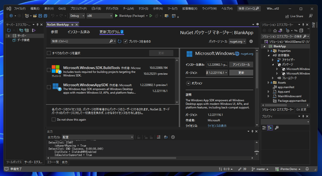322x176 pixels.
Task: Click Categorized icon in Properties panel
Action: (x=264, y=128)
